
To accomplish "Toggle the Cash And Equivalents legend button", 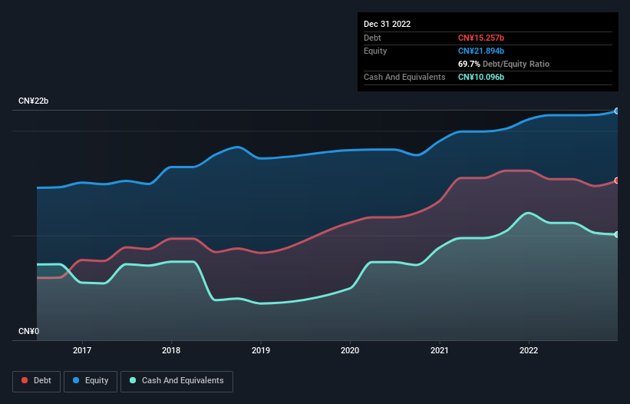I will pos(176,381).
